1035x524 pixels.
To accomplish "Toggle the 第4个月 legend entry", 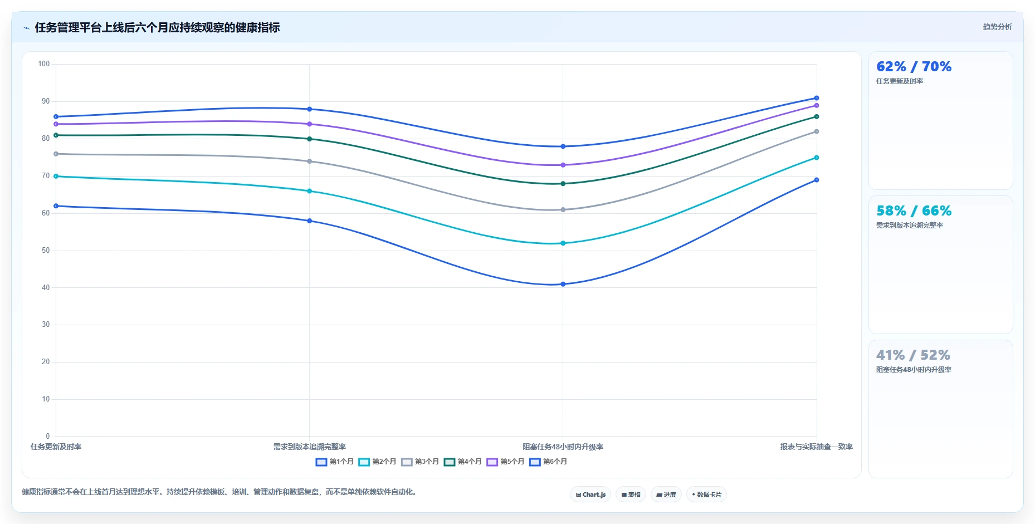I will (463, 462).
